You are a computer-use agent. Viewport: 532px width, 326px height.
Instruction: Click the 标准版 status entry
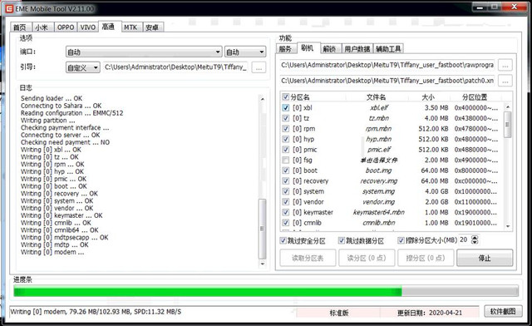pos(339,313)
